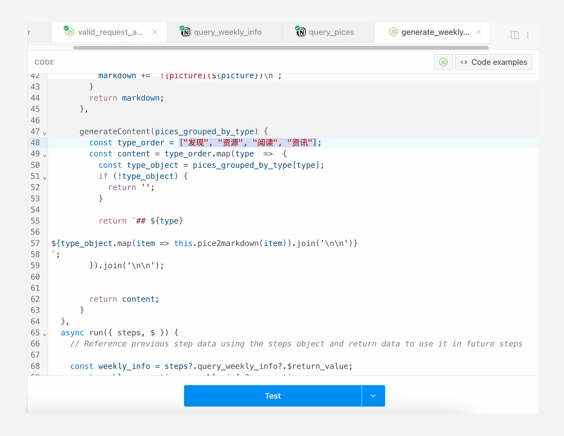Collapse the code fold at line 49
564x436 pixels.
pyautogui.click(x=45, y=156)
